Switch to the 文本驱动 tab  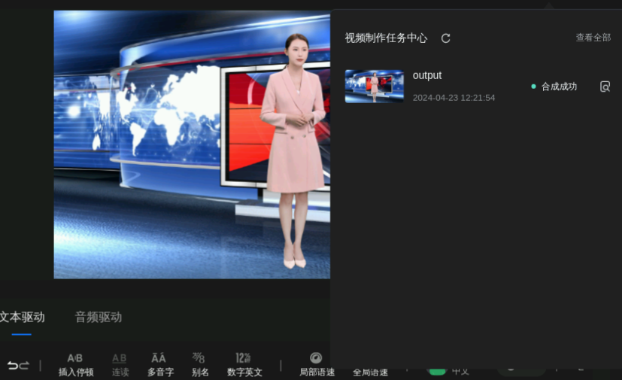click(x=22, y=318)
